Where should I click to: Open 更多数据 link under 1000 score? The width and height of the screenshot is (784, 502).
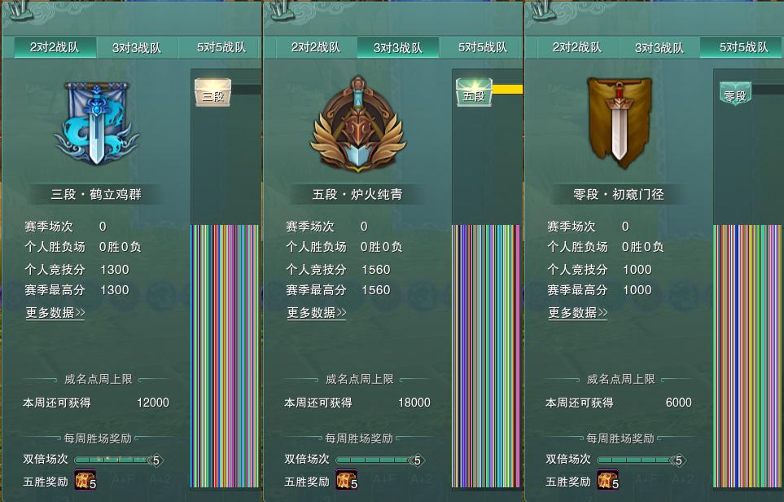click(x=578, y=313)
